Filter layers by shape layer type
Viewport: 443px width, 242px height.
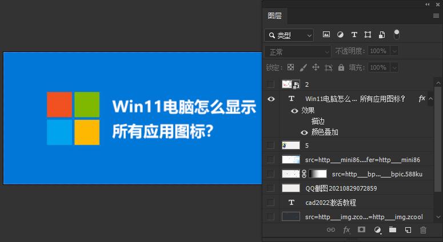coord(368,34)
